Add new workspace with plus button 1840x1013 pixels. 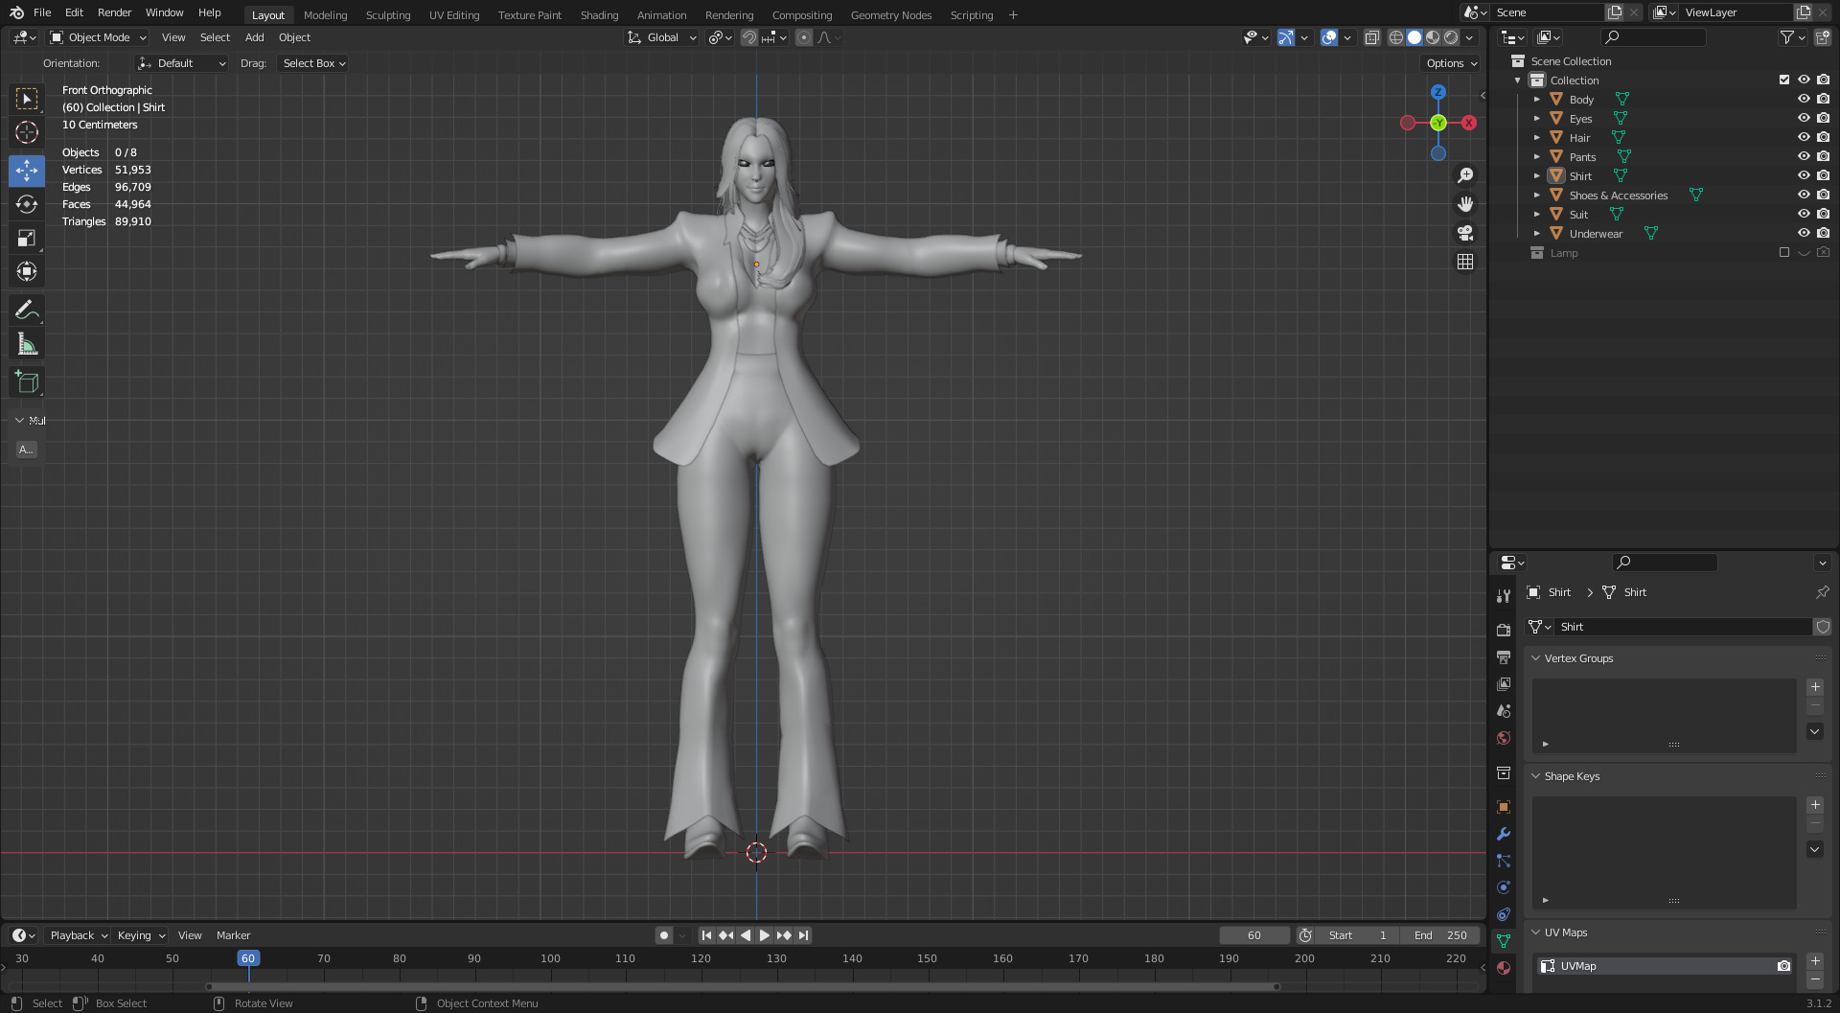(1013, 14)
